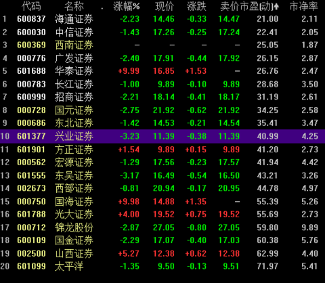Sort by the 名称 column header
The height and width of the screenshot is (283, 325).
tap(74, 6)
